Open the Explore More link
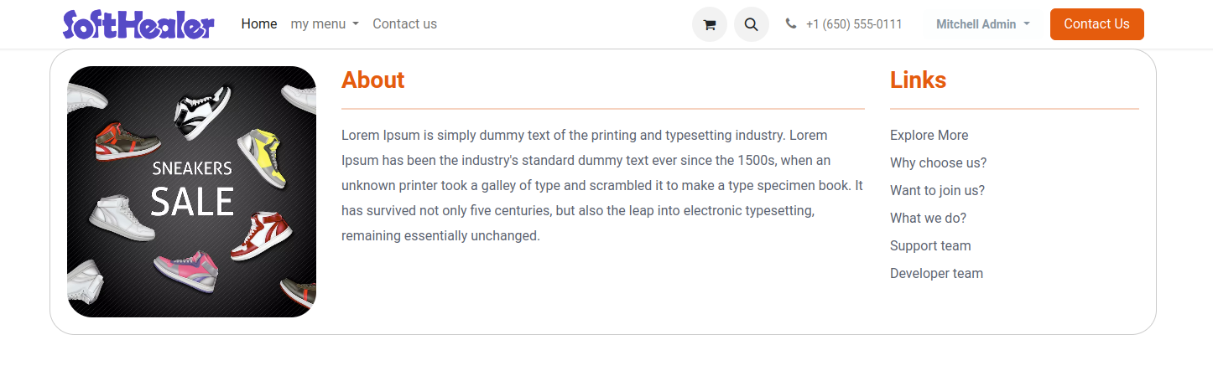 coord(929,136)
